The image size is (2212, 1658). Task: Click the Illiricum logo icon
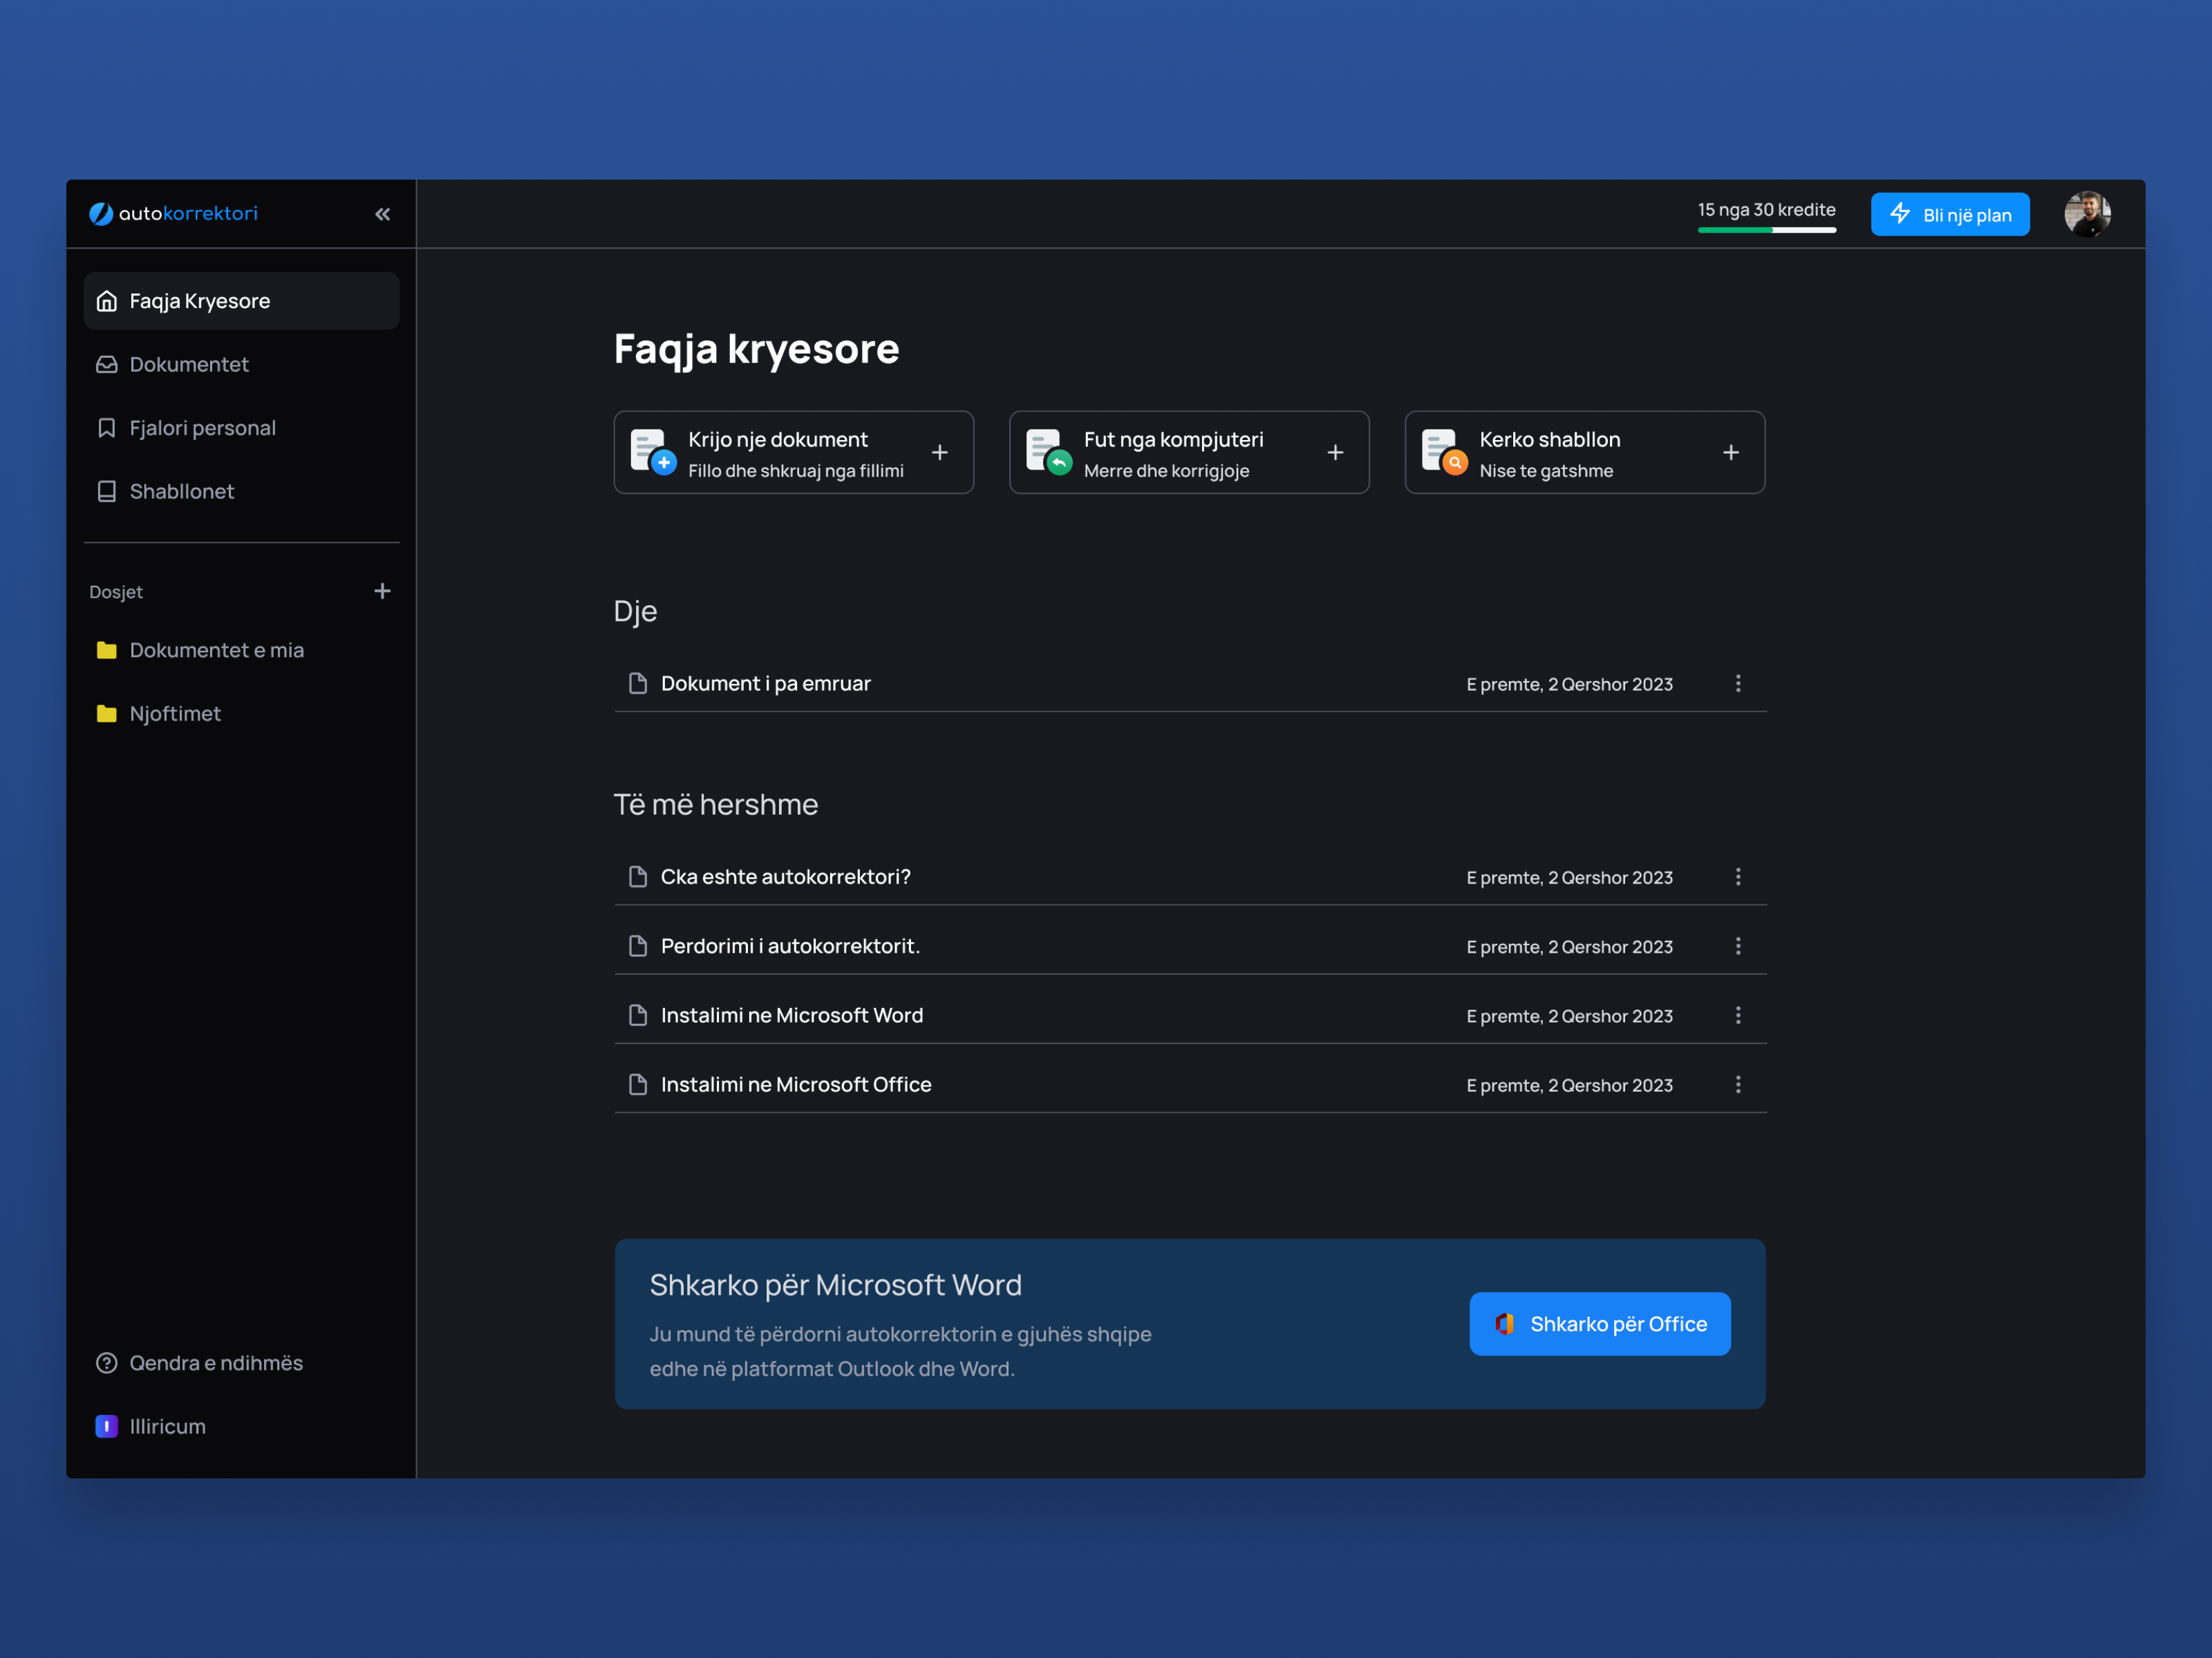click(106, 1426)
